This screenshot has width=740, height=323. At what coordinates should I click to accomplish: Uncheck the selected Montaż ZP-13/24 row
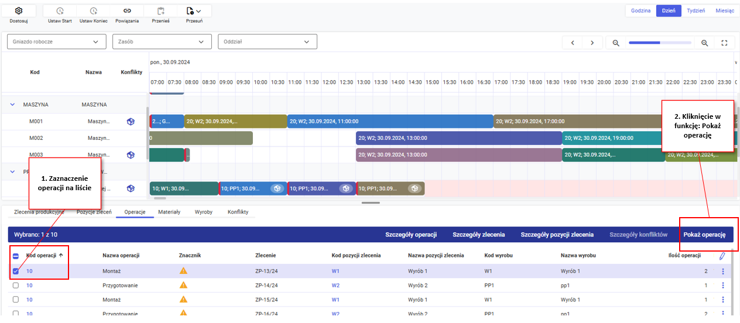click(x=16, y=271)
